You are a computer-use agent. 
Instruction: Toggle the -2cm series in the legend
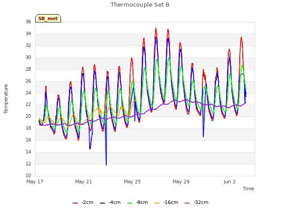coord(83,203)
